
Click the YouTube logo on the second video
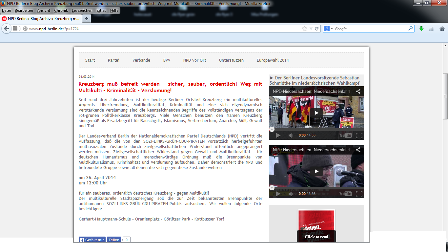click(x=345, y=194)
